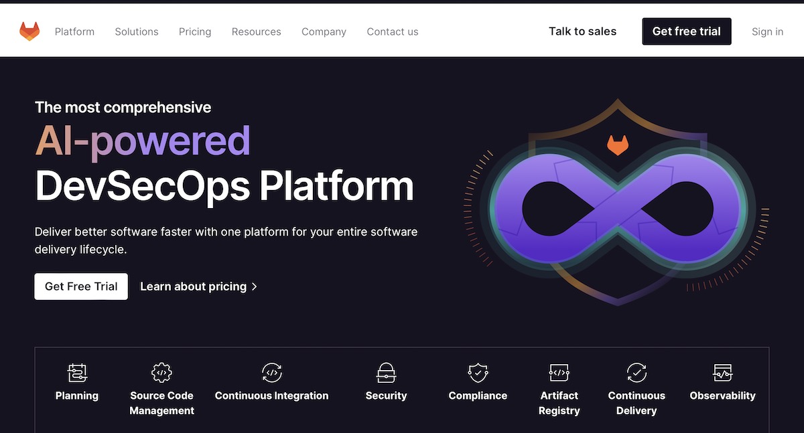Go to Contact us page
804x433 pixels.
click(393, 31)
